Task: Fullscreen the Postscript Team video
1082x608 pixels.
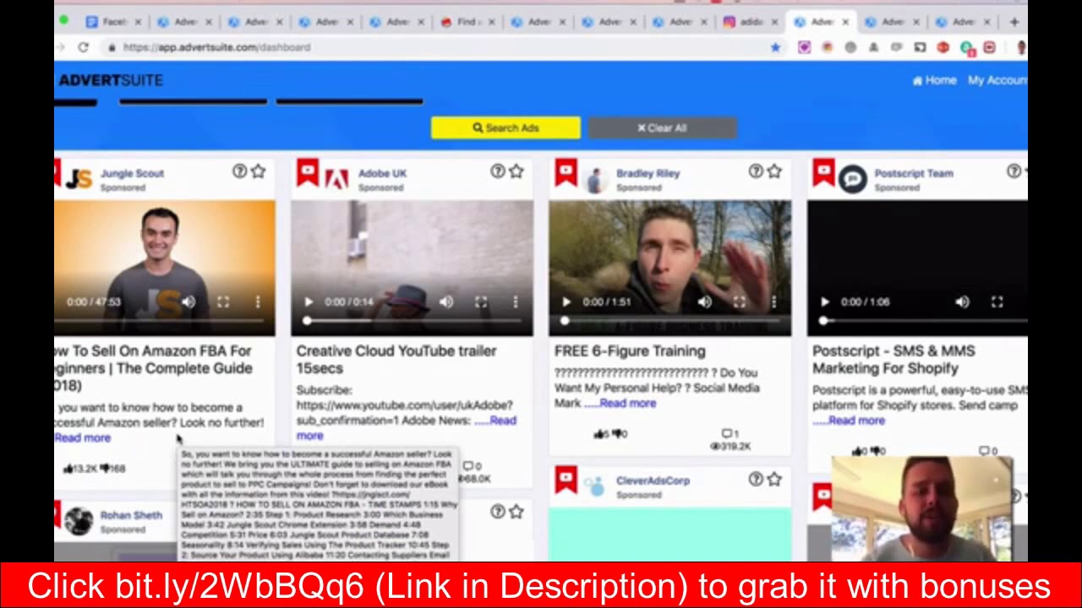Action: point(997,301)
